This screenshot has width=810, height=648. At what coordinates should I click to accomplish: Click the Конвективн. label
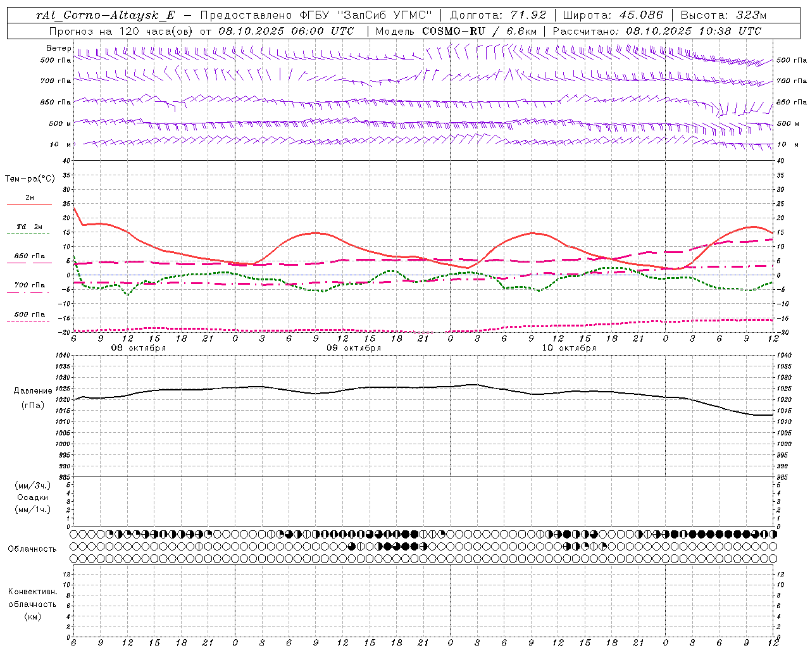click(32, 592)
